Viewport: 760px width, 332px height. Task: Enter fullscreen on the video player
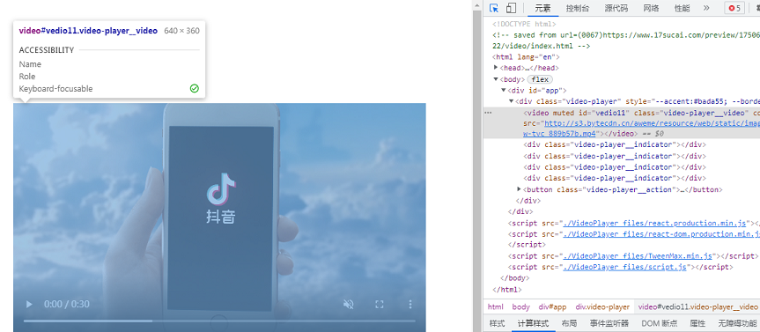pos(380,305)
